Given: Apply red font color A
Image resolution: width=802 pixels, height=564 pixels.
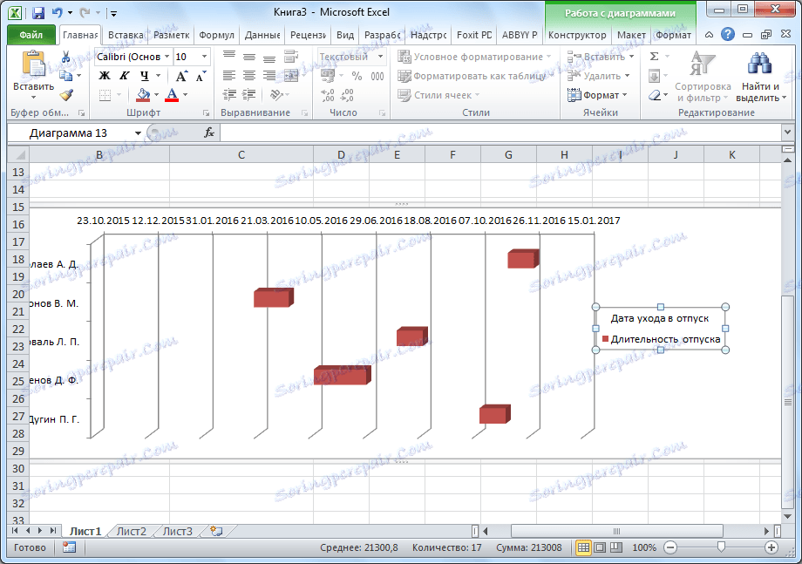Looking at the screenshot, I should point(173,95).
